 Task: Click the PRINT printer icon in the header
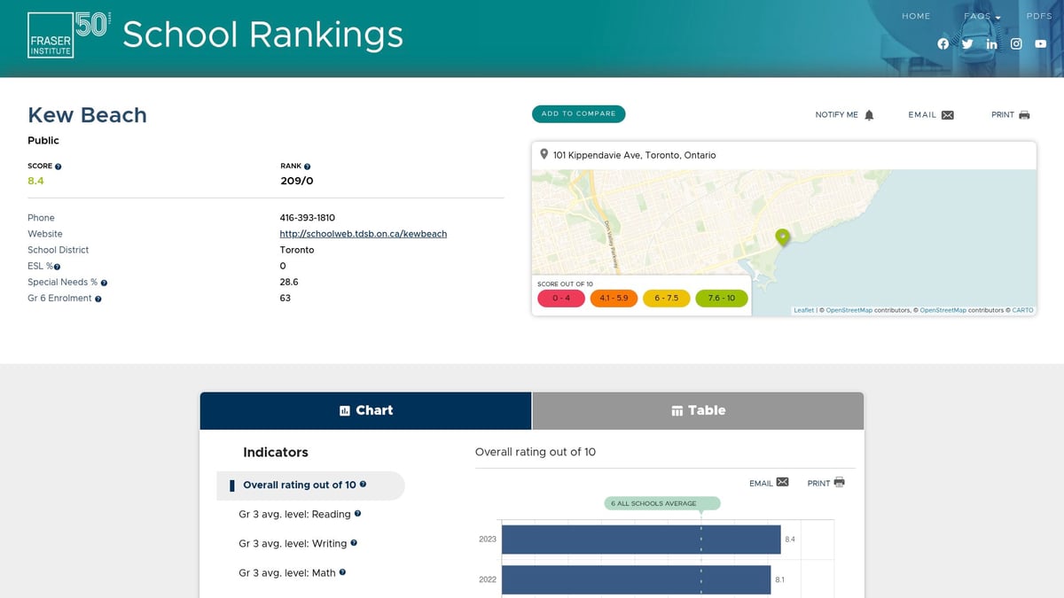tap(1026, 114)
